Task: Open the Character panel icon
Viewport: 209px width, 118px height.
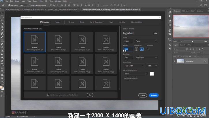Action: click(x=170, y=45)
